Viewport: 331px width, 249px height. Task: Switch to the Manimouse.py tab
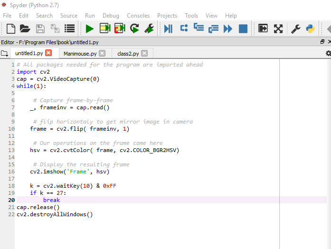tap(80, 54)
